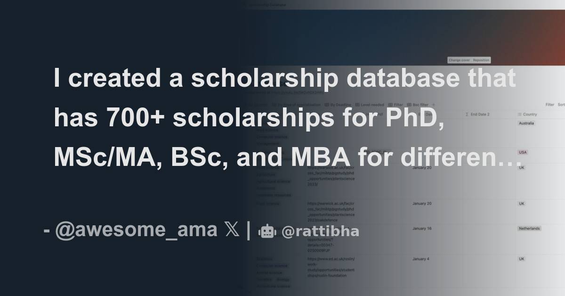Click the January 16 date cell
565x296 pixels.
(422, 229)
